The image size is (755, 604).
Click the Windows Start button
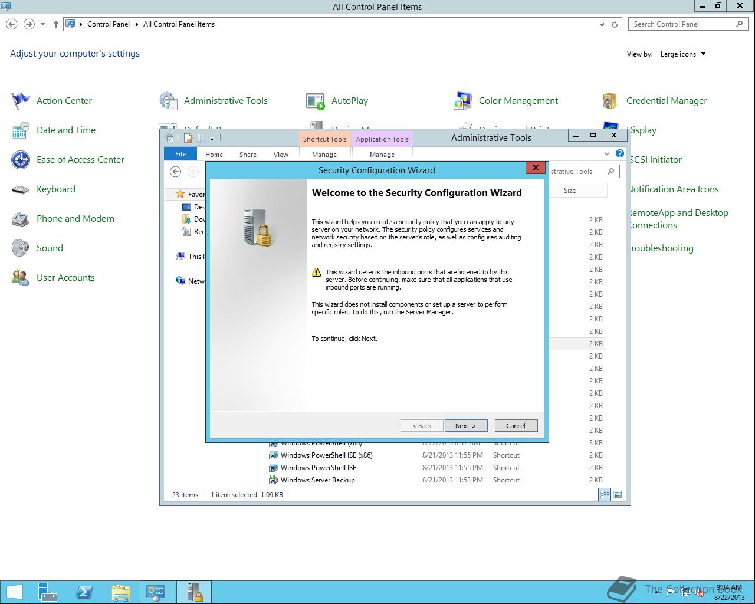tap(14, 592)
